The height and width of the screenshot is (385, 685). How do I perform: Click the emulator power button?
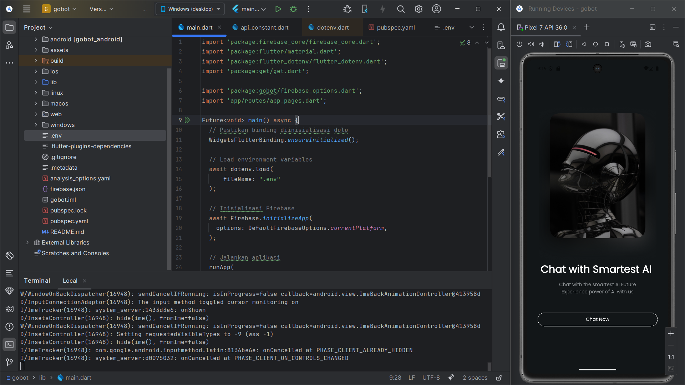tap(519, 44)
